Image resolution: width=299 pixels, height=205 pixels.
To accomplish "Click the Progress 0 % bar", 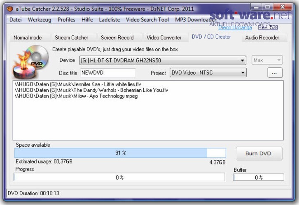I will 119,177.
